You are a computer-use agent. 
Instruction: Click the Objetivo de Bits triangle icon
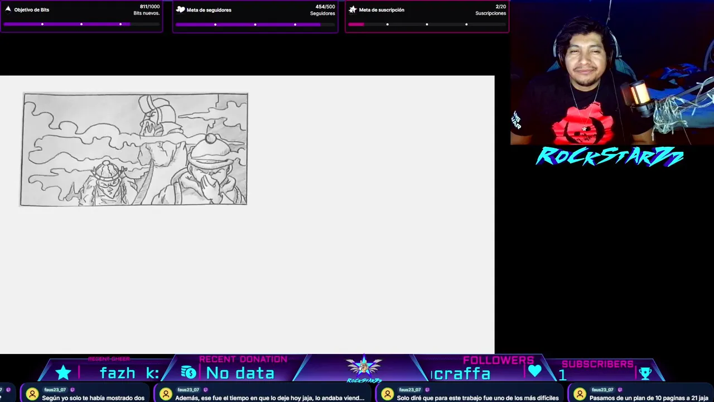coord(8,9)
